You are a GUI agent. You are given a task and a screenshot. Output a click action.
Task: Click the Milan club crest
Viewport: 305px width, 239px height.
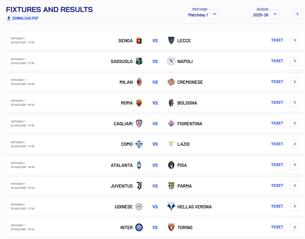click(x=139, y=82)
